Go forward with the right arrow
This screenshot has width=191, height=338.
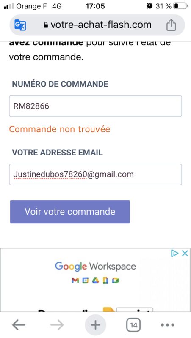tap(57, 324)
